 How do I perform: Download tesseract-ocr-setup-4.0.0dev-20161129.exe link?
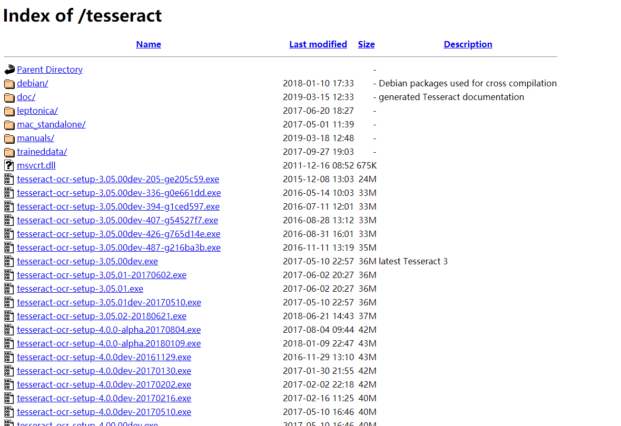click(x=104, y=357)
